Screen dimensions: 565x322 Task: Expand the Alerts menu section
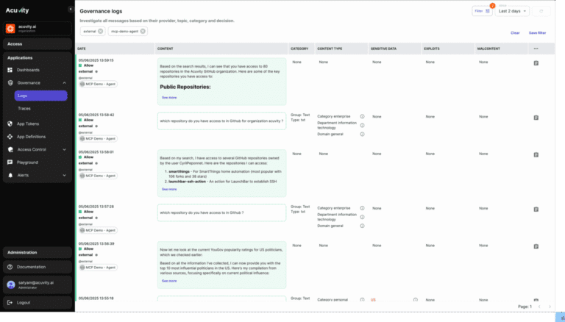pos(65,175)
